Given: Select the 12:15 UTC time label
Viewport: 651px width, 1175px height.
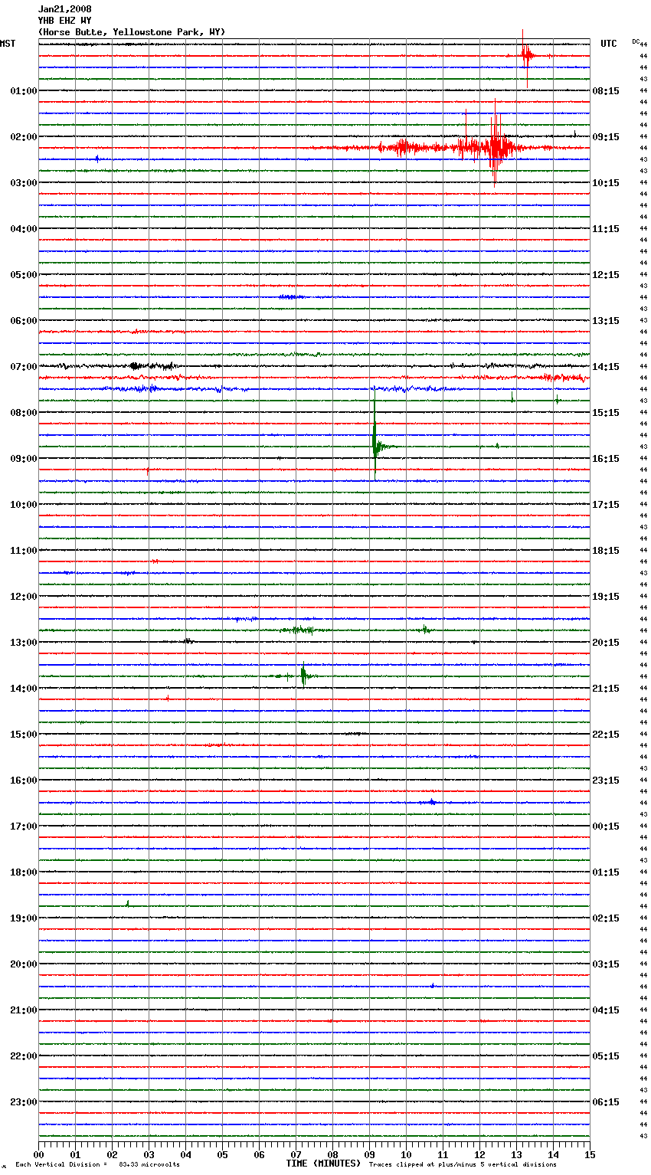Looking at the screenshot, I should point(606,275).
